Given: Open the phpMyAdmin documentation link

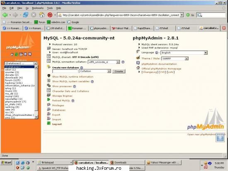Looking at the screenshot, I should pyautogui.click(x=159, y=64).
